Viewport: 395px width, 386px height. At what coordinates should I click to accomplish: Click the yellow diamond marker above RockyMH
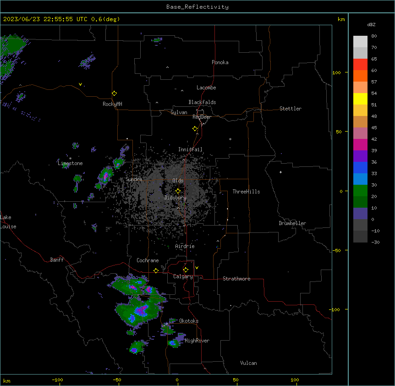(114, 94)
